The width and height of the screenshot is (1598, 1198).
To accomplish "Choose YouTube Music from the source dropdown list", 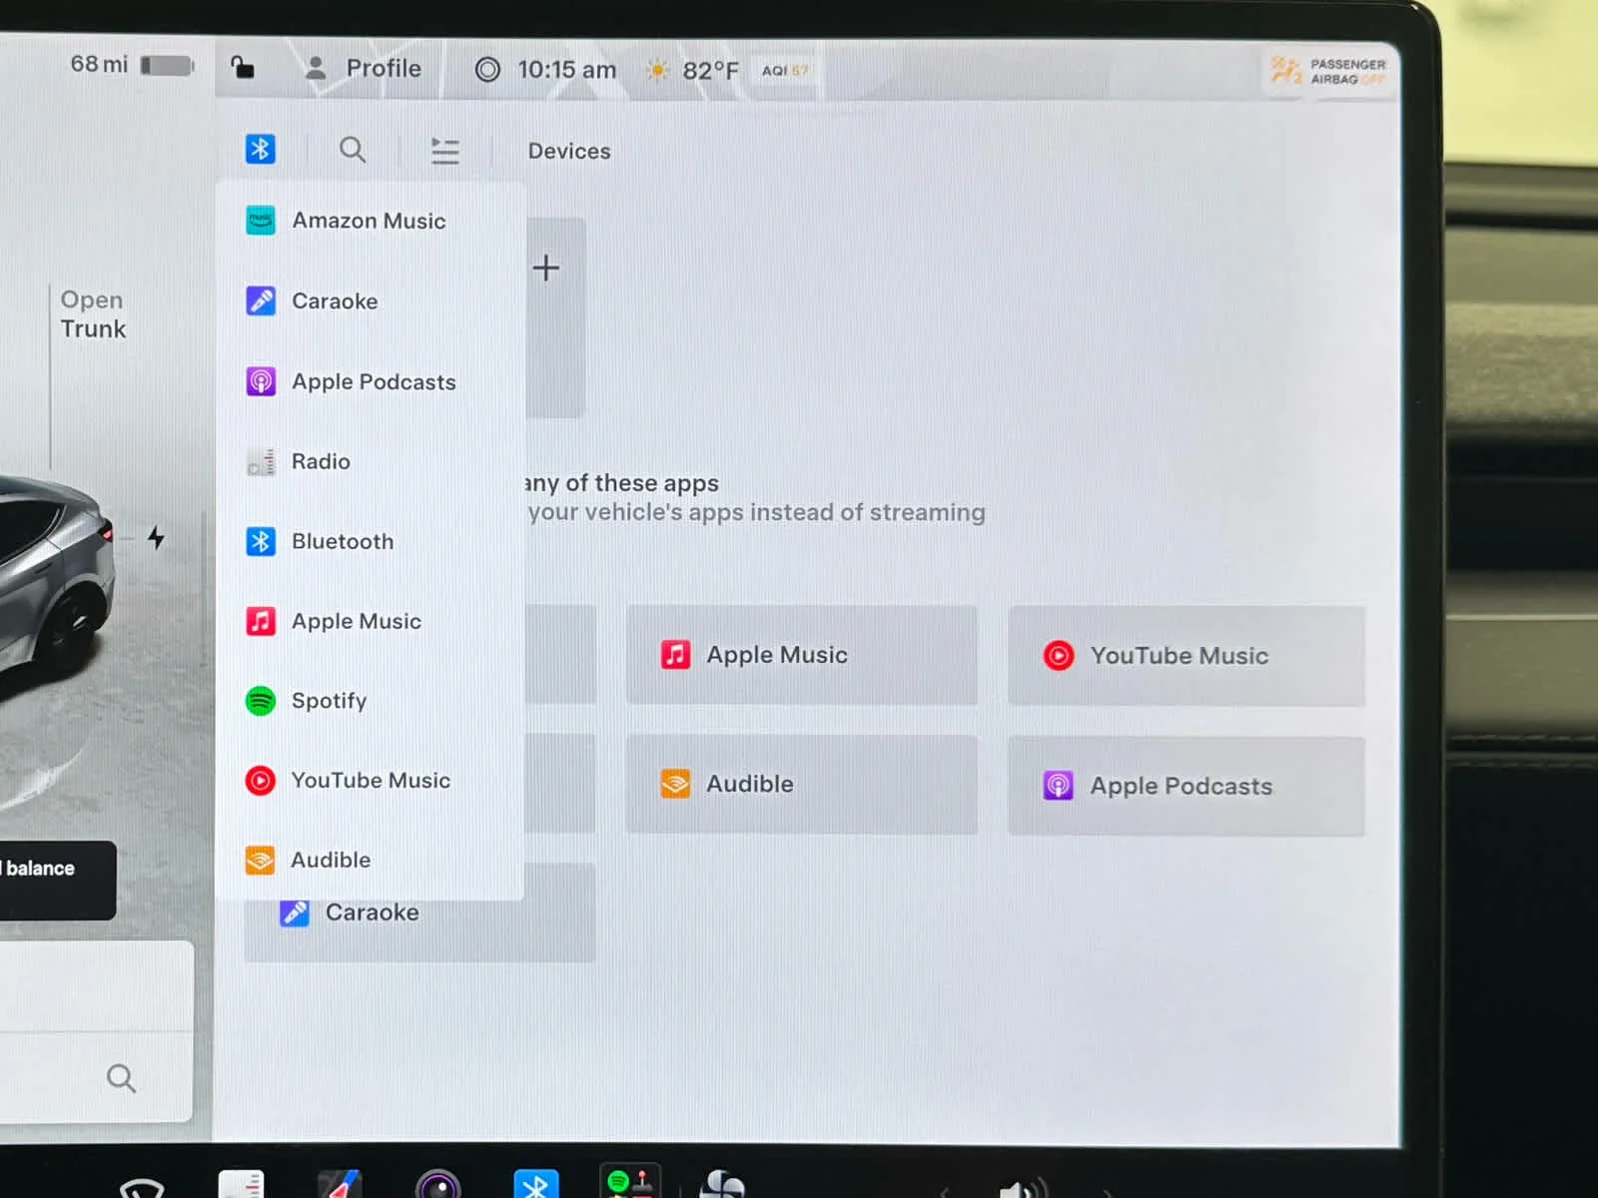I will [x=370, y=780].
